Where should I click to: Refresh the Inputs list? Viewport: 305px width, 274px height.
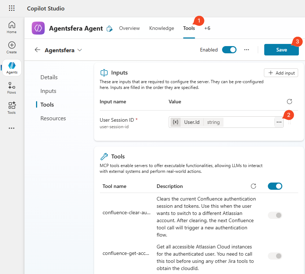click(289, 102)
